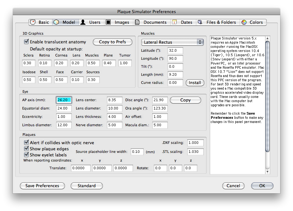Viewport: 293px width, 211px height.
Task: Toggle Show eyelet labels checkbox
Action: 27,155
